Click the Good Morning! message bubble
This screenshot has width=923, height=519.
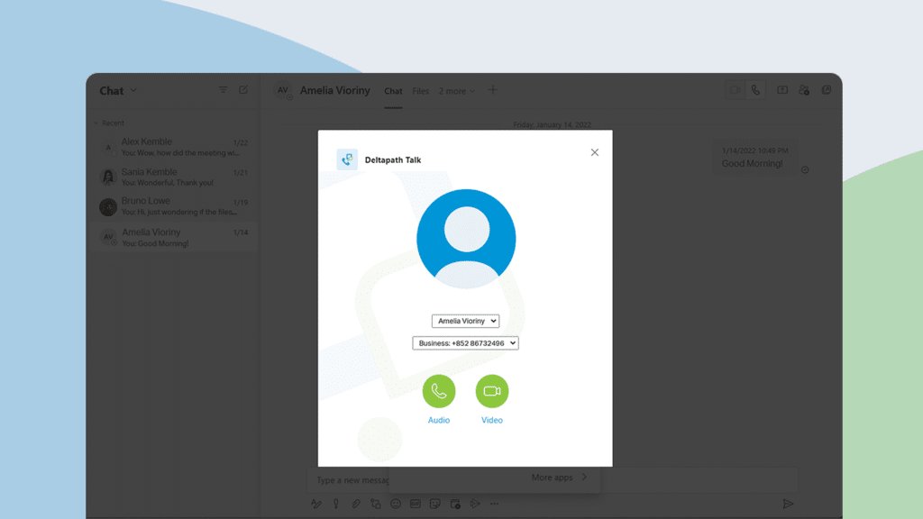coord(754,157)
